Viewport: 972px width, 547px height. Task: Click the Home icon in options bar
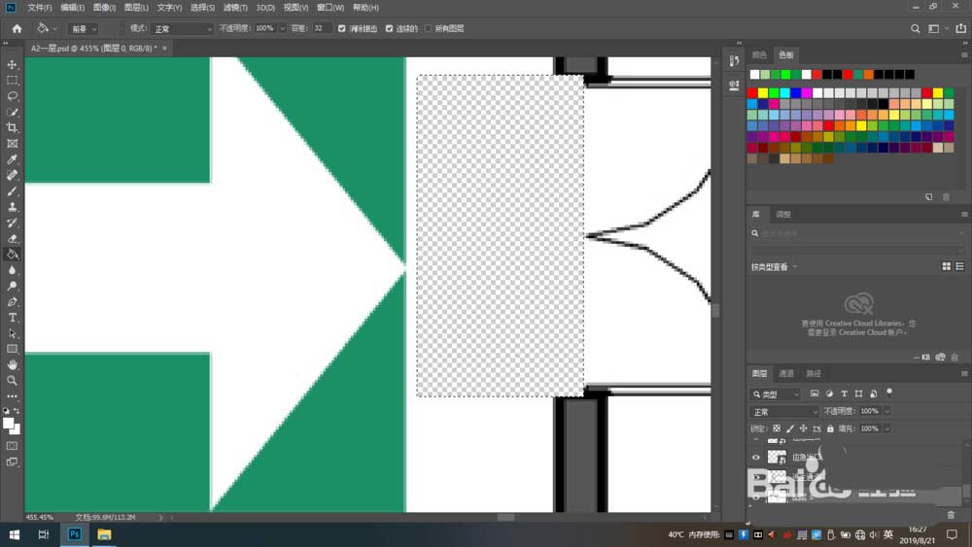click(17, 29)
